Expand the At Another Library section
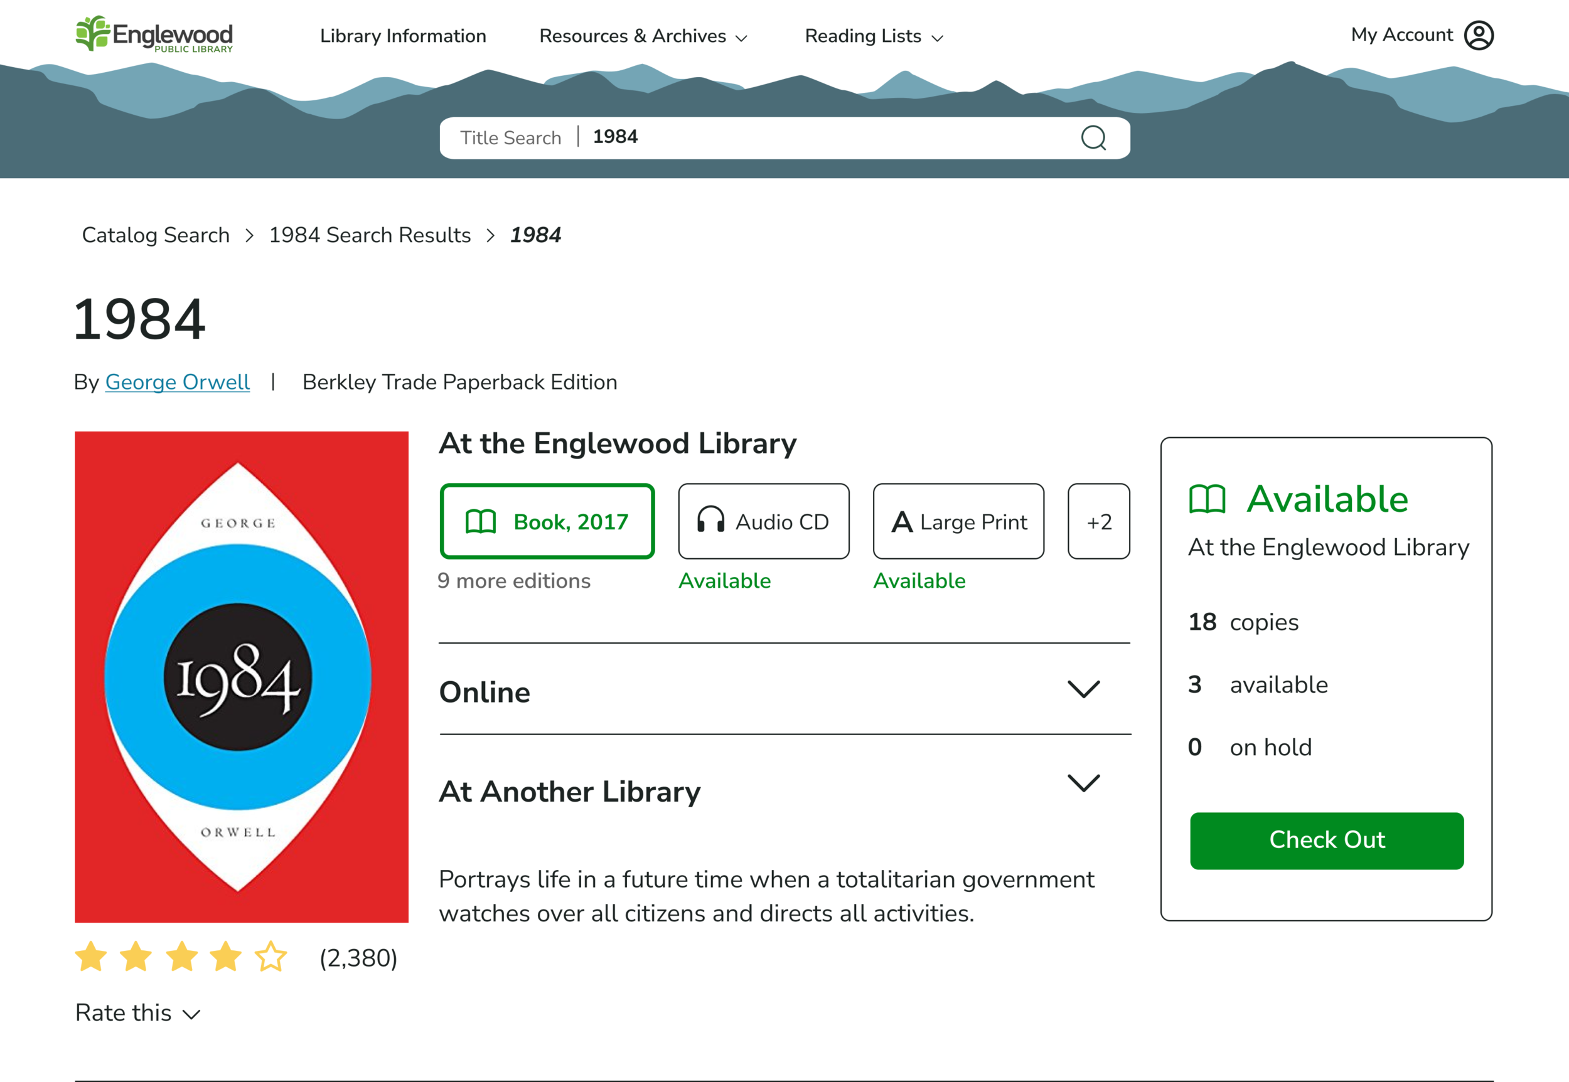Viewport: 1569px width, 1082px height. [1083, 783]
